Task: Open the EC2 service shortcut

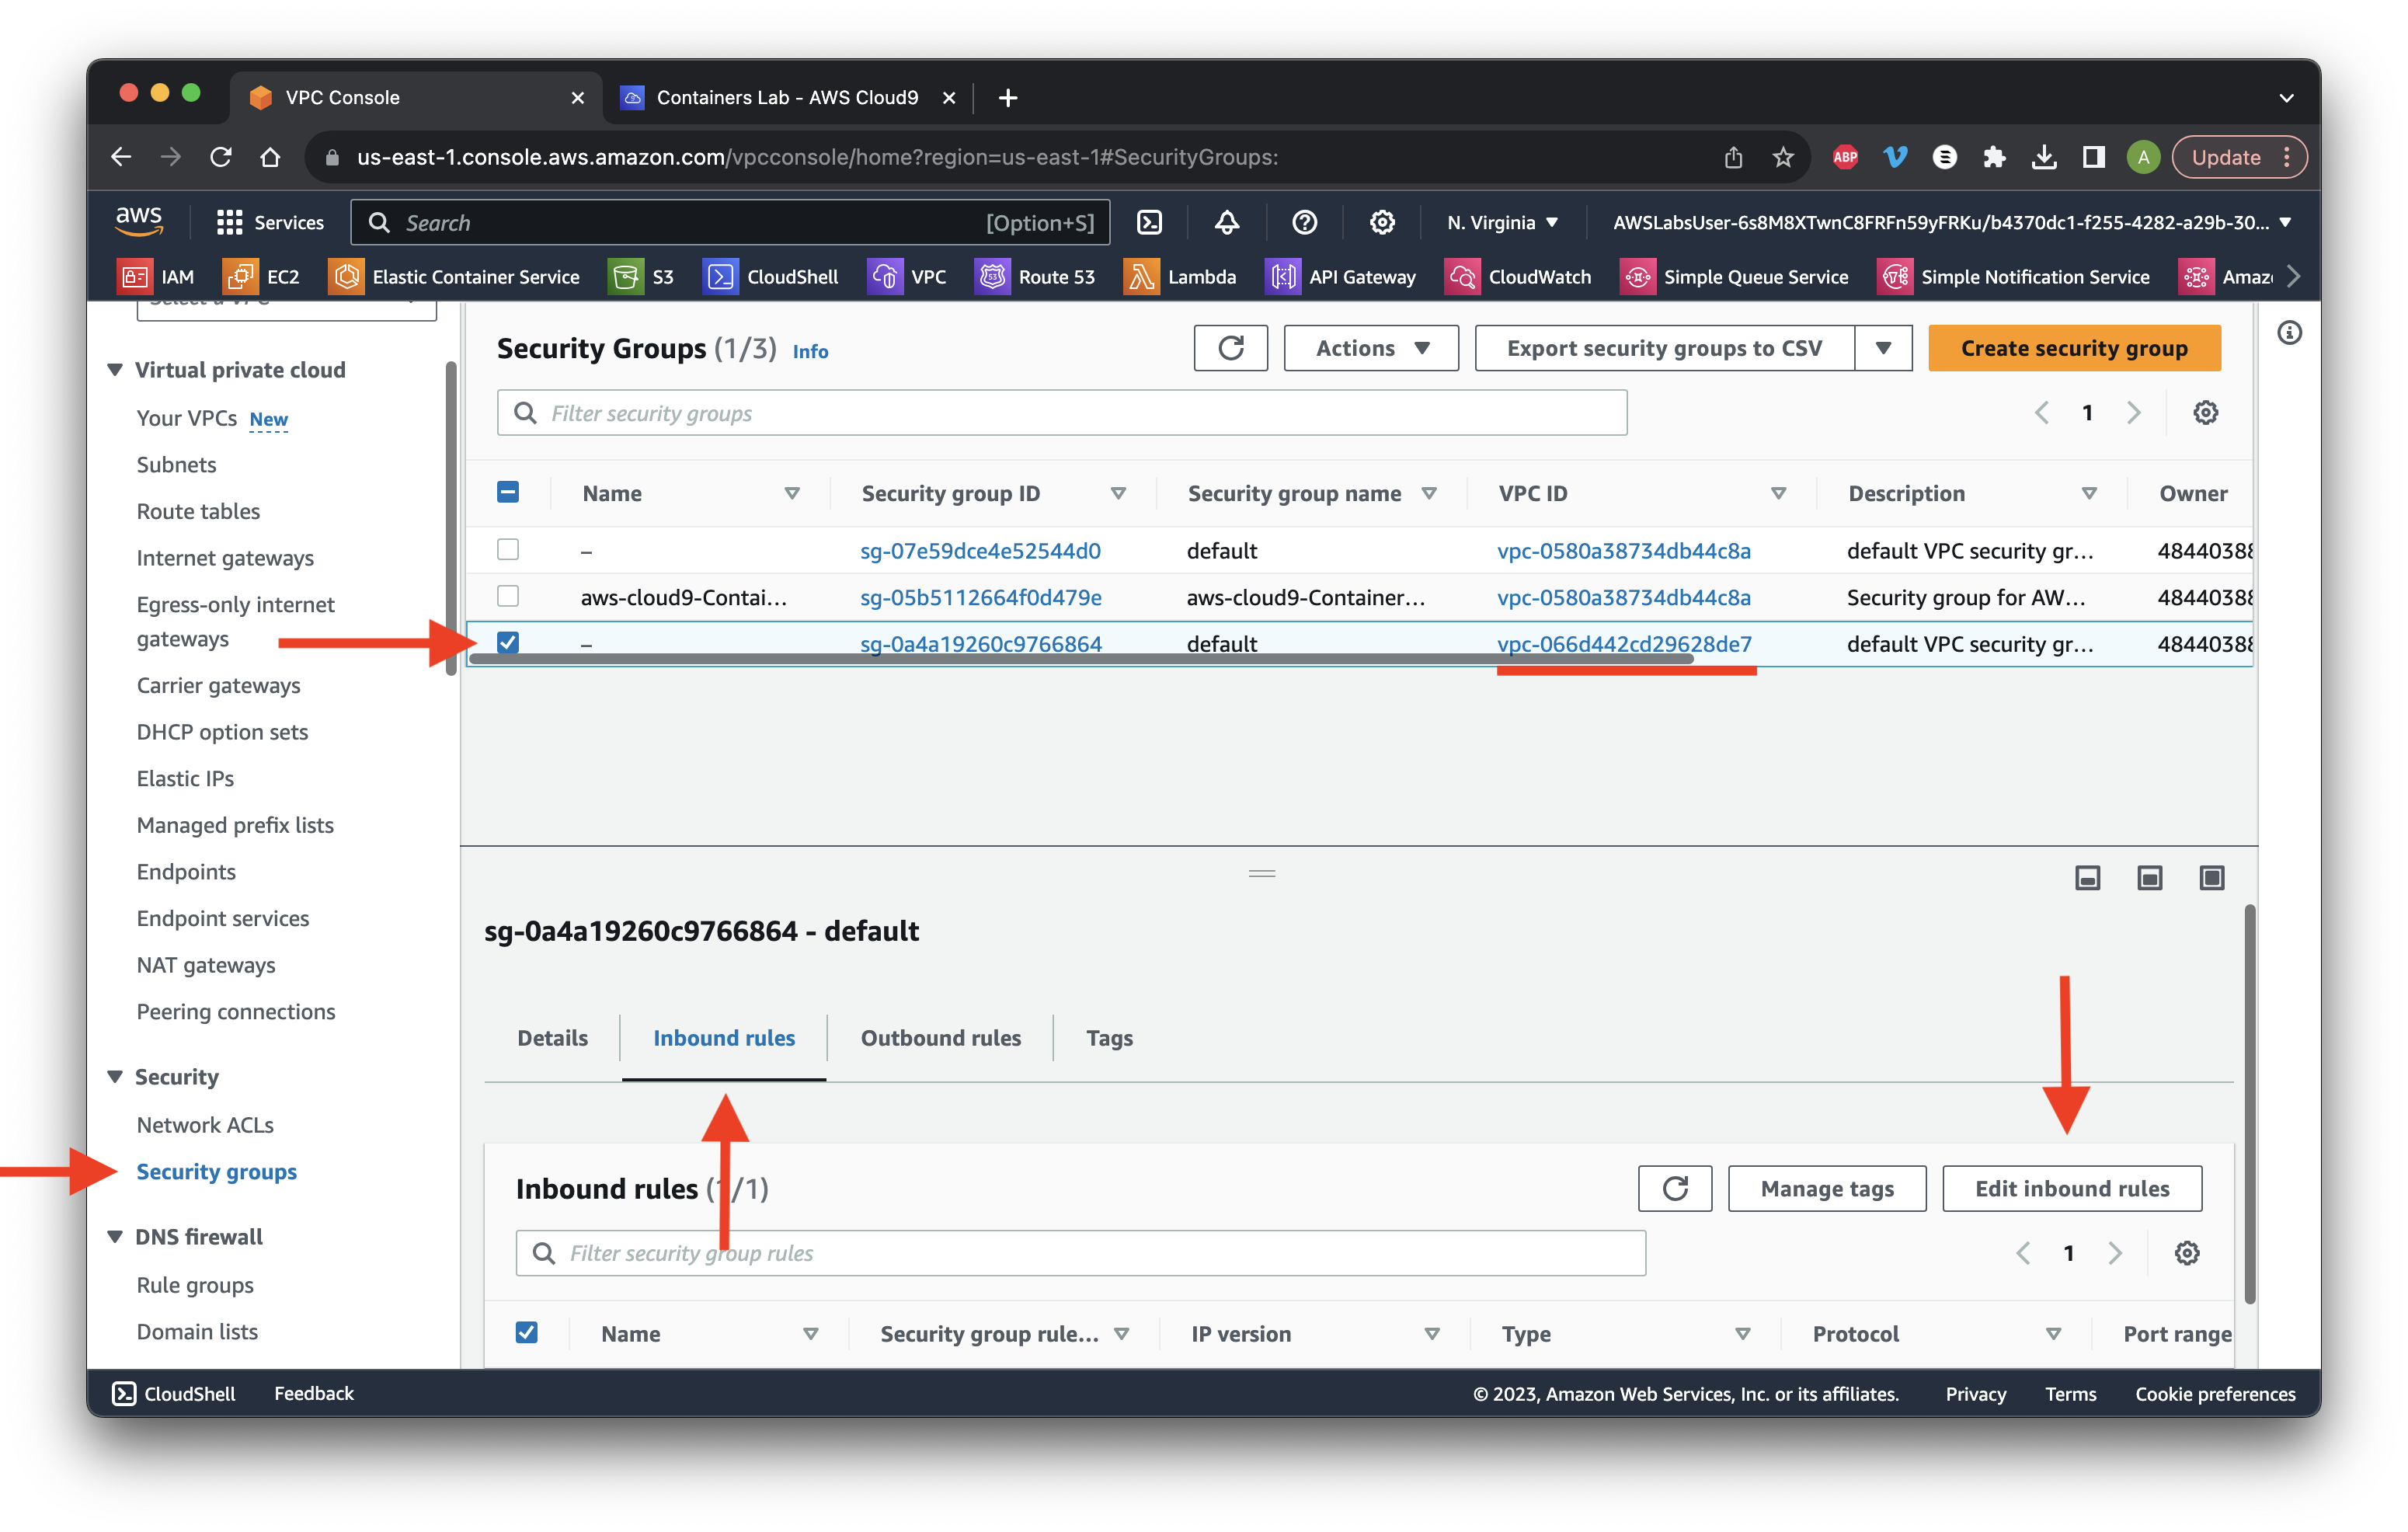Action: (x=262, y=277)
